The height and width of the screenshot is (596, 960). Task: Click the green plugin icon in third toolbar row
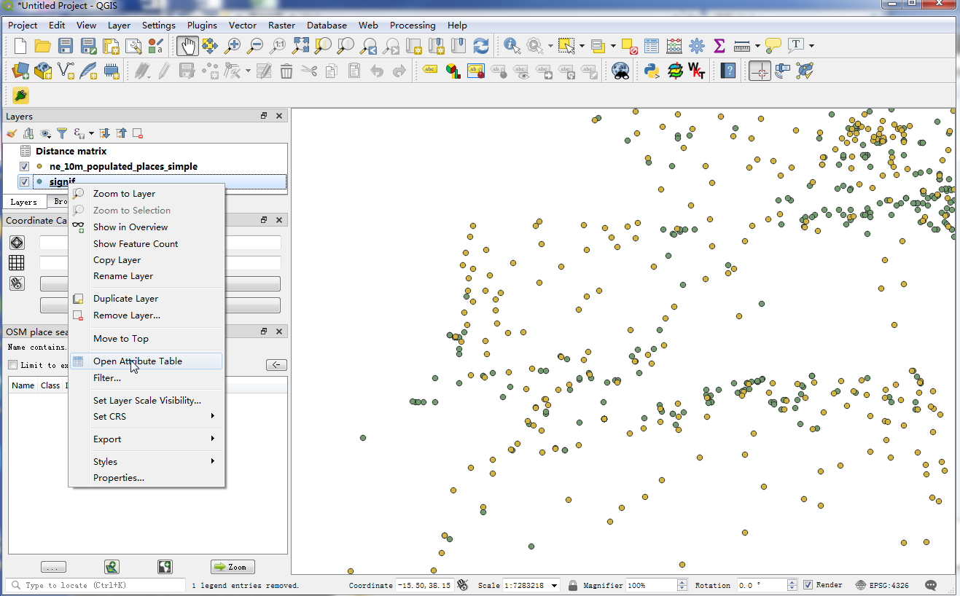click(x=20, y=95)
